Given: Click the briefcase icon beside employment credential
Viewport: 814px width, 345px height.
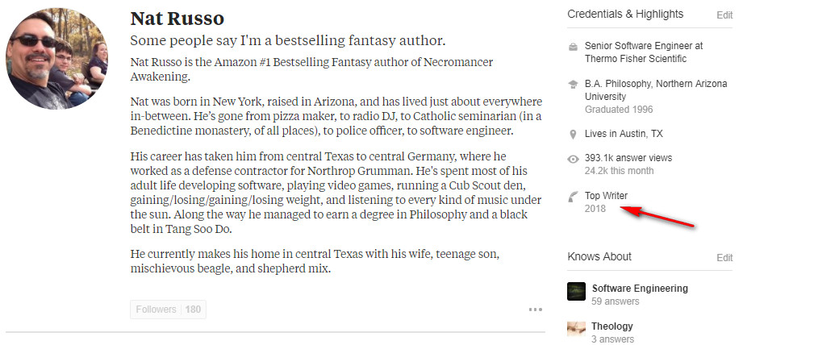Looking at the screenshot, I should pyautogui.click(x=573, y=47).
